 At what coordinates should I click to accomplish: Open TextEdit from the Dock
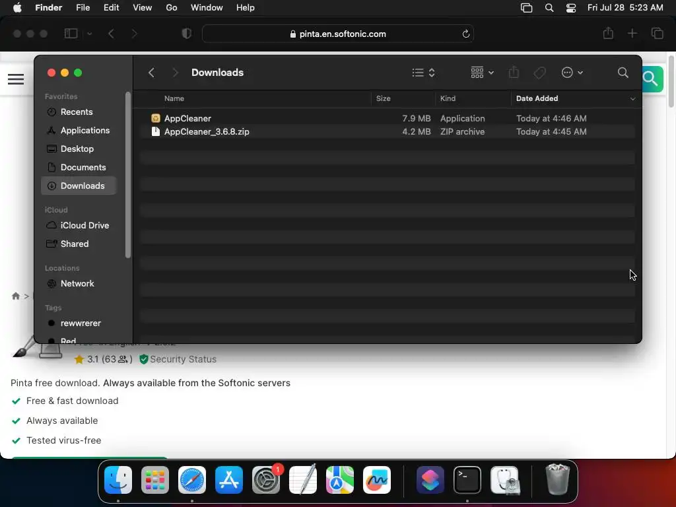coord(303,480)
